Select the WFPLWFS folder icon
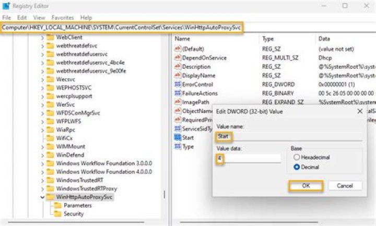The height and width of the screenshot is (226, 376). click(x=50, y=121)
